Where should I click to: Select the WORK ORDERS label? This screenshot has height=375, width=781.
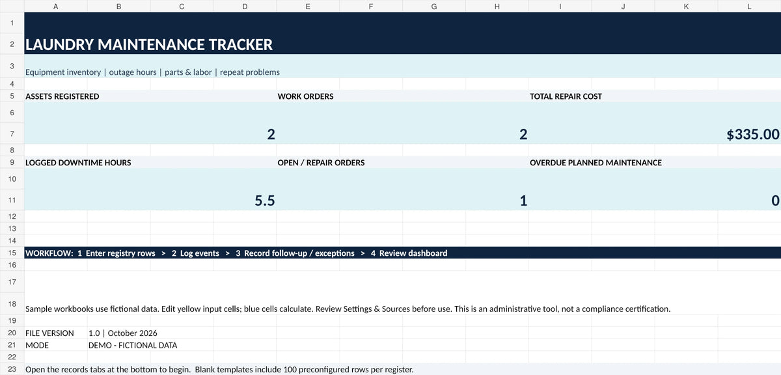305,96
